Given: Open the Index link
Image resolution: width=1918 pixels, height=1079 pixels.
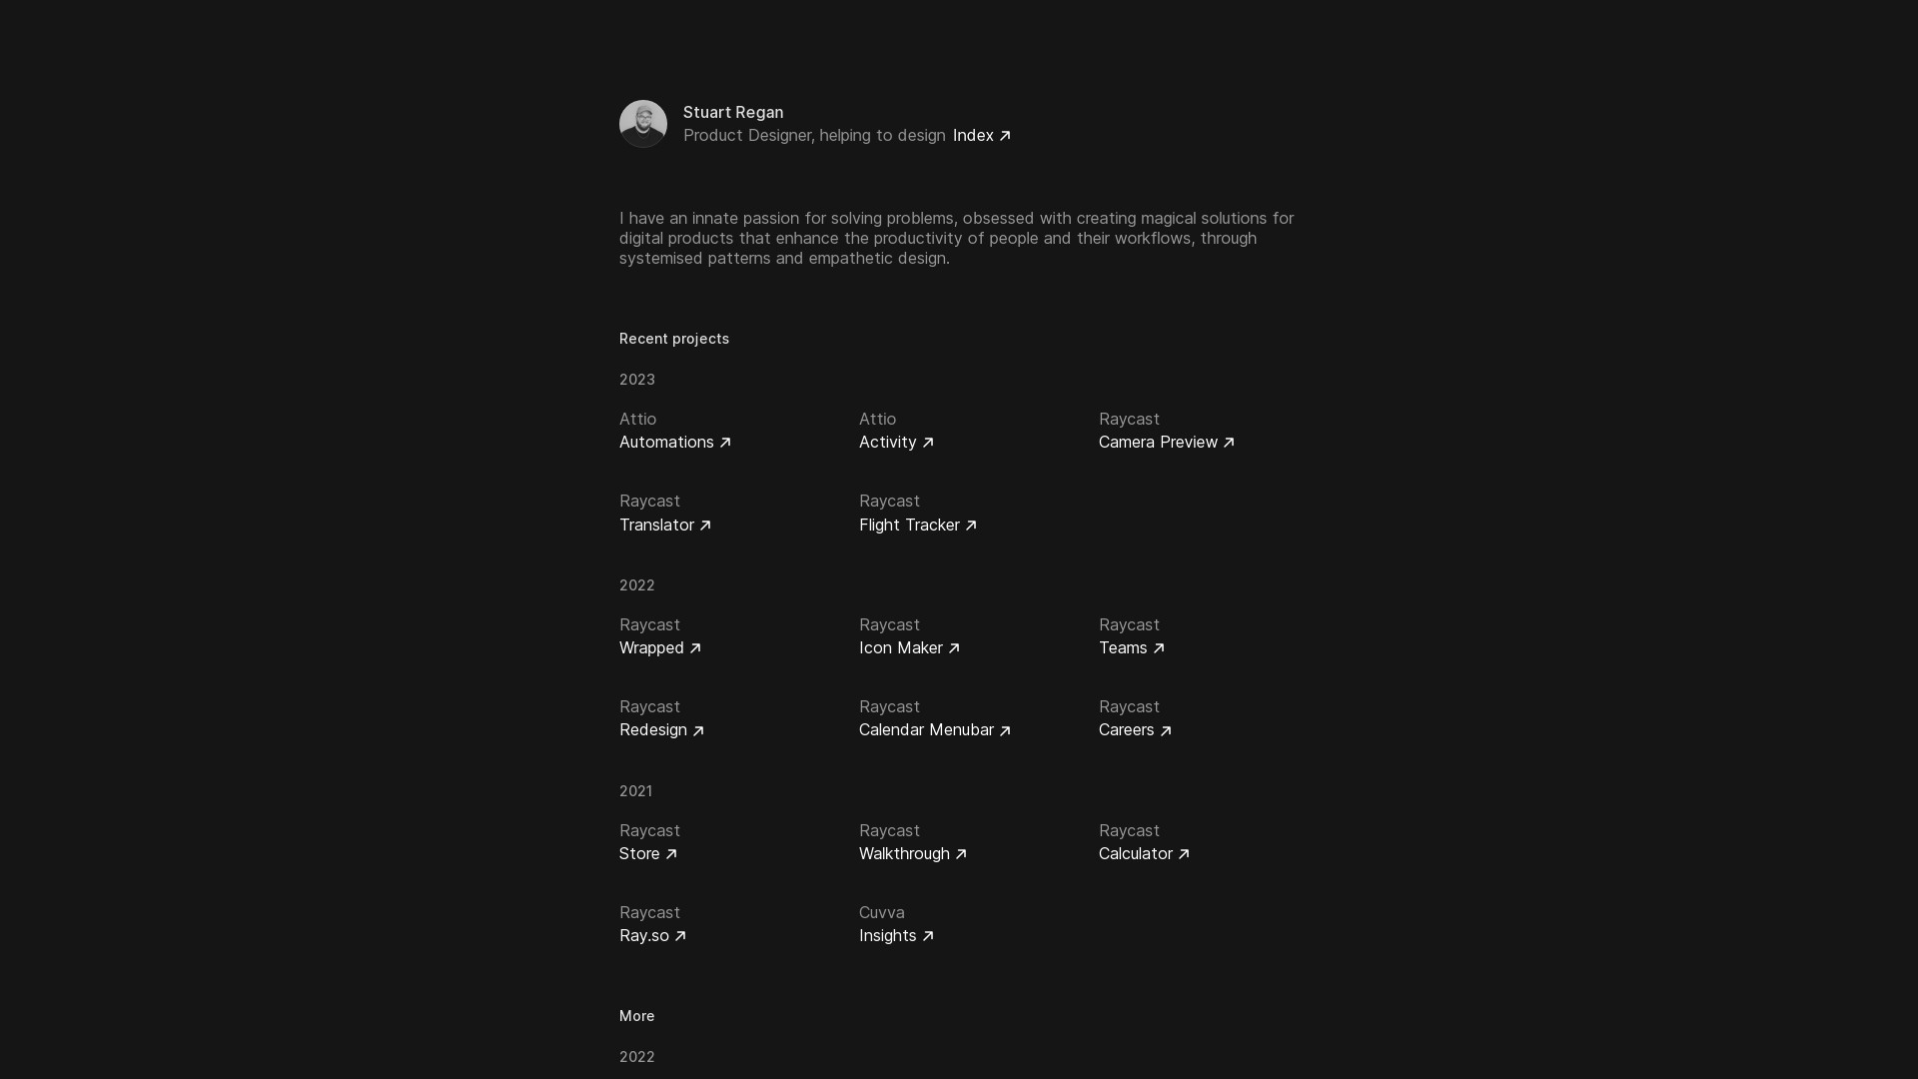Looking at the screenshot, I should [973, 135].
